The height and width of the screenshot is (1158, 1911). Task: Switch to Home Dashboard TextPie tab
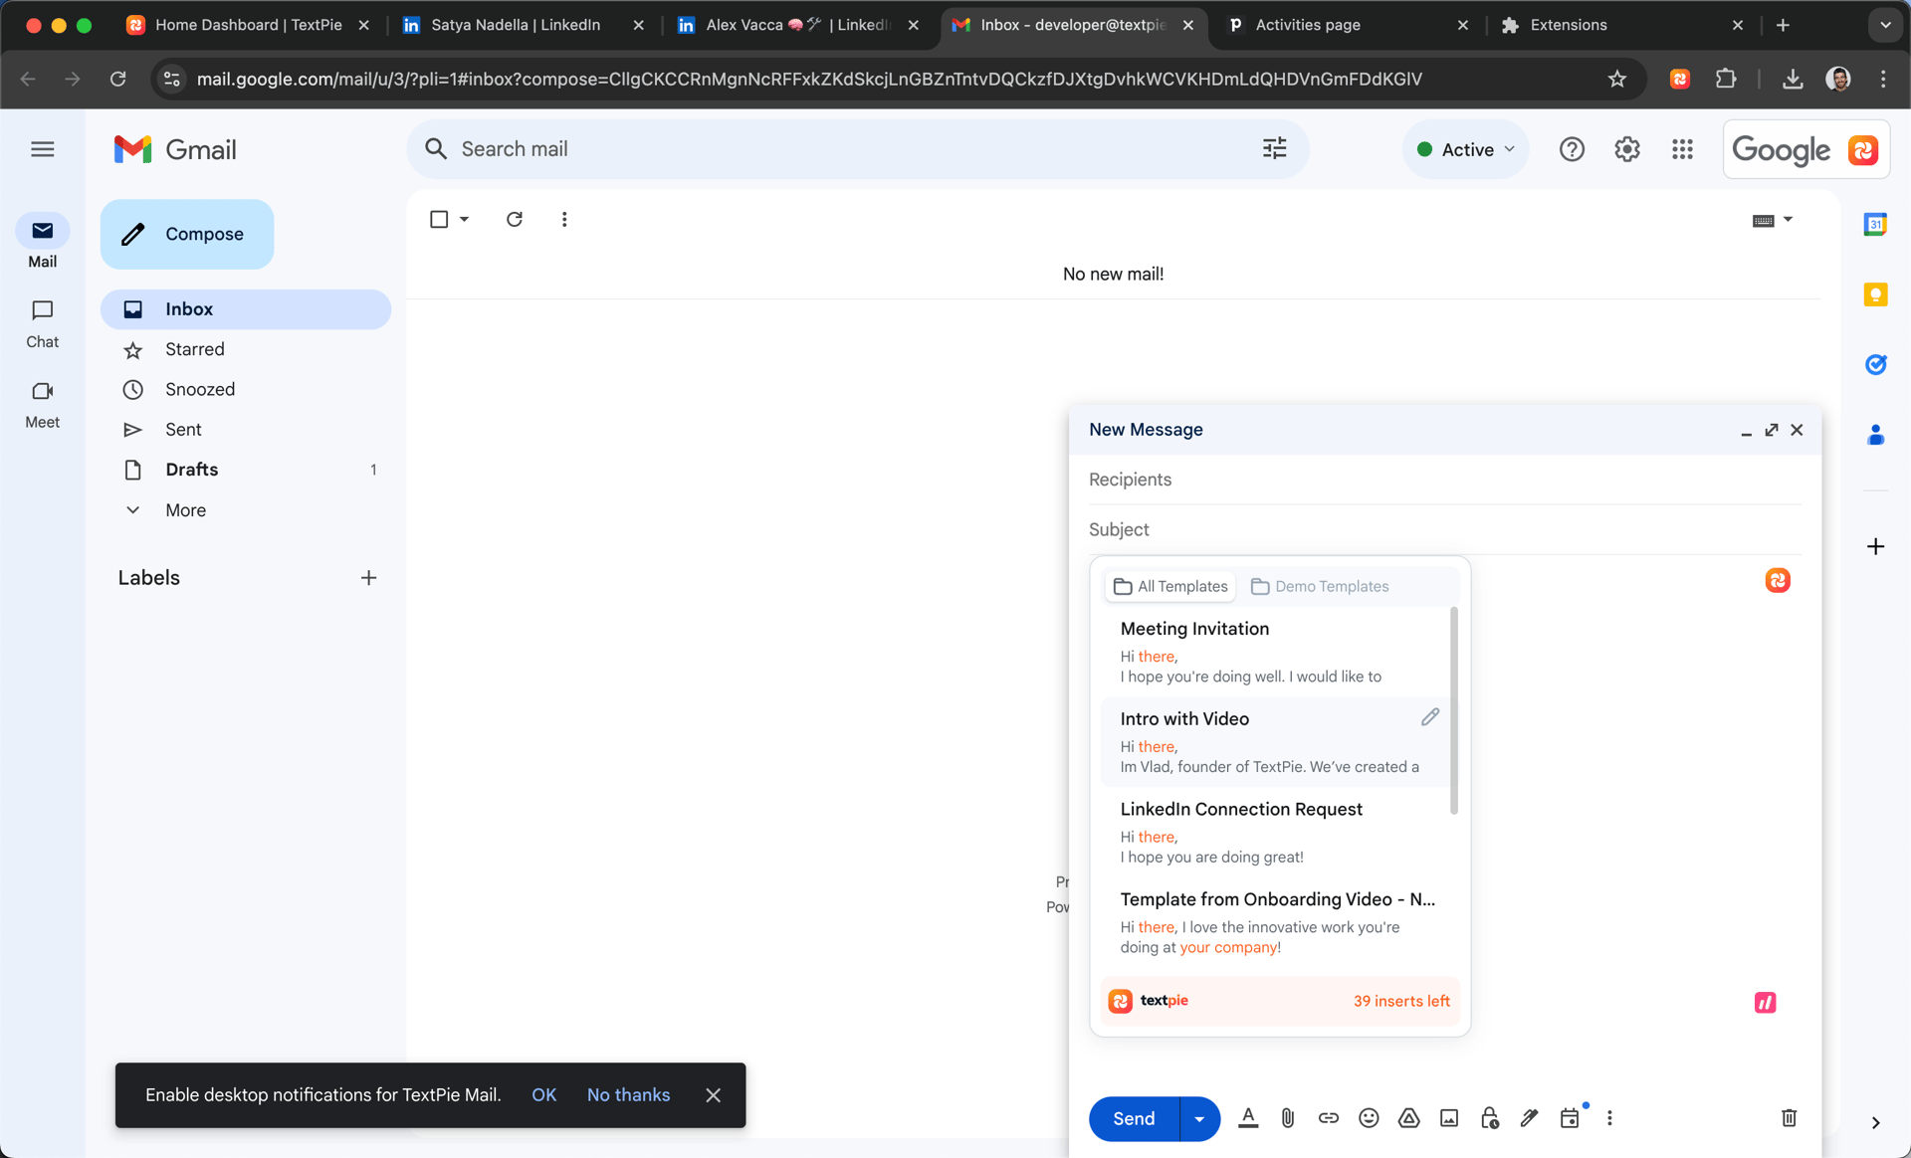[248, 25]
